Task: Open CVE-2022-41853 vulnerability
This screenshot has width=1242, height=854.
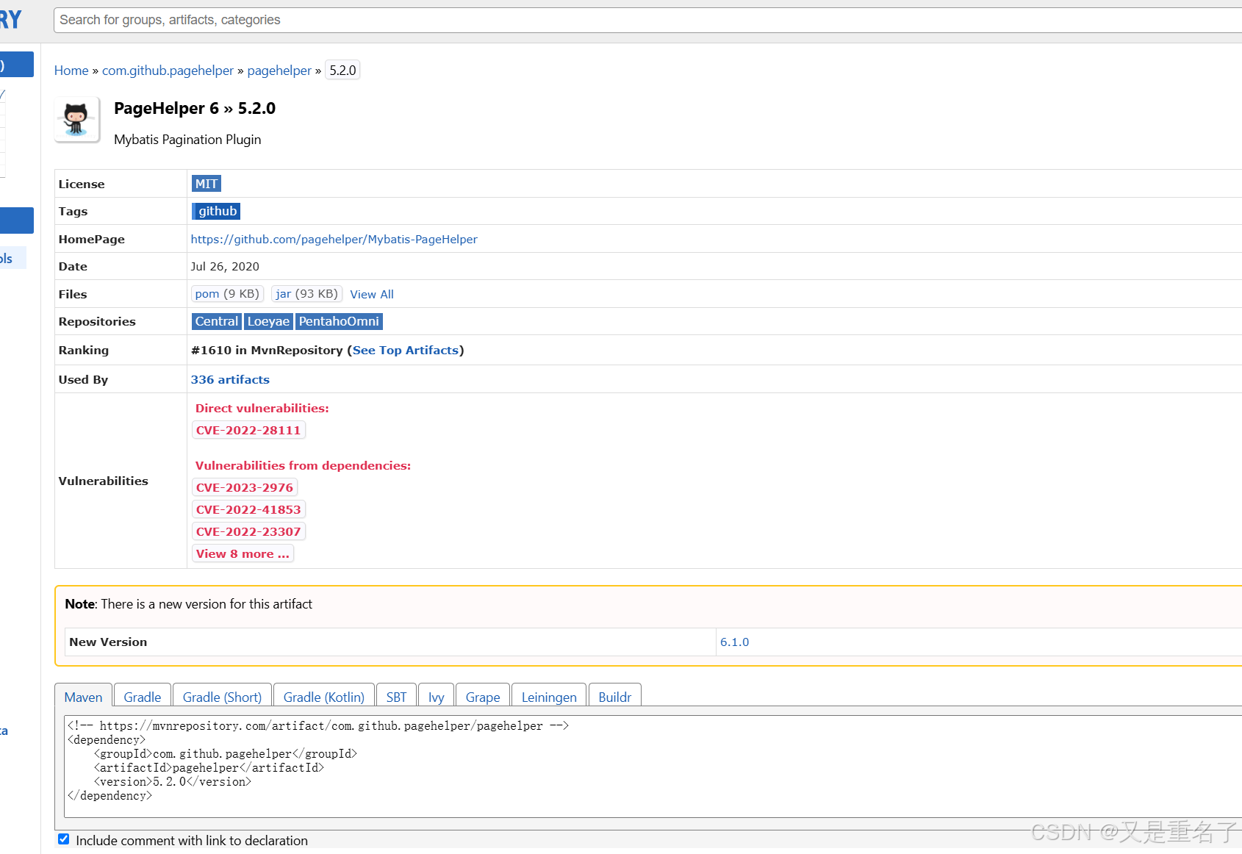Action: 248,509
